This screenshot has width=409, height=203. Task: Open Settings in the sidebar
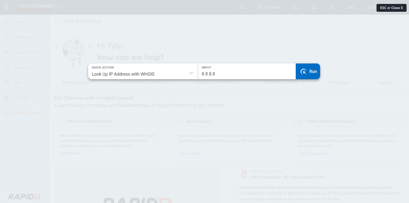tap(21, 98)
